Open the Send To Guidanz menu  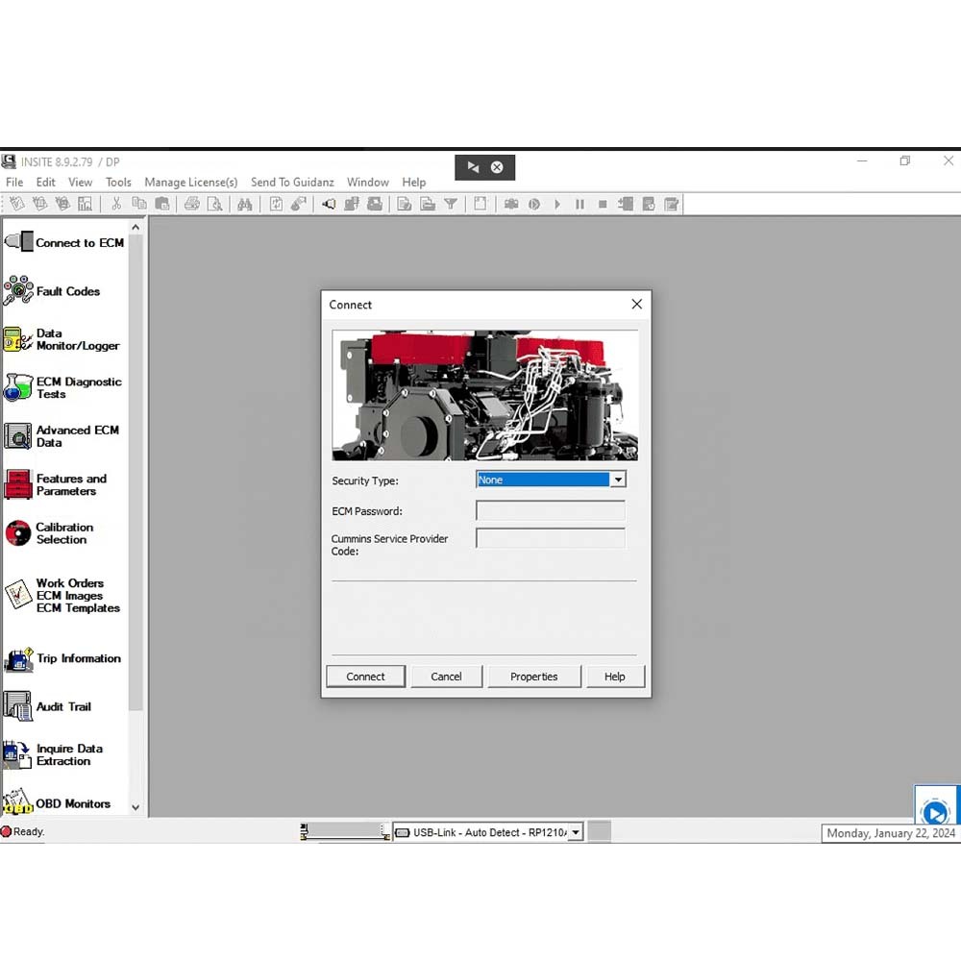[292, 182]
